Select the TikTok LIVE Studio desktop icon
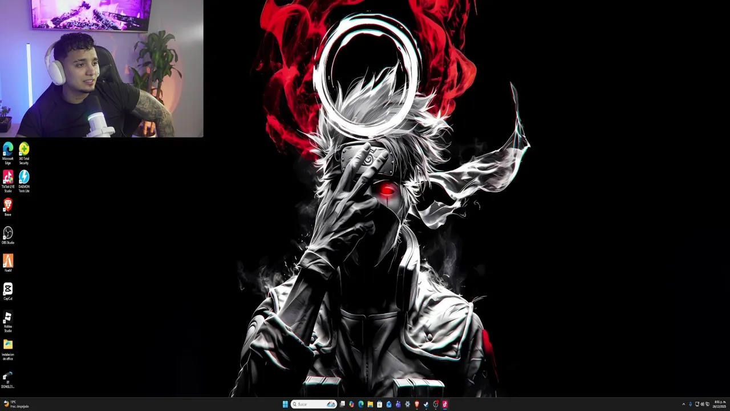This screenshot has height=411, width=730. (8, 182)
